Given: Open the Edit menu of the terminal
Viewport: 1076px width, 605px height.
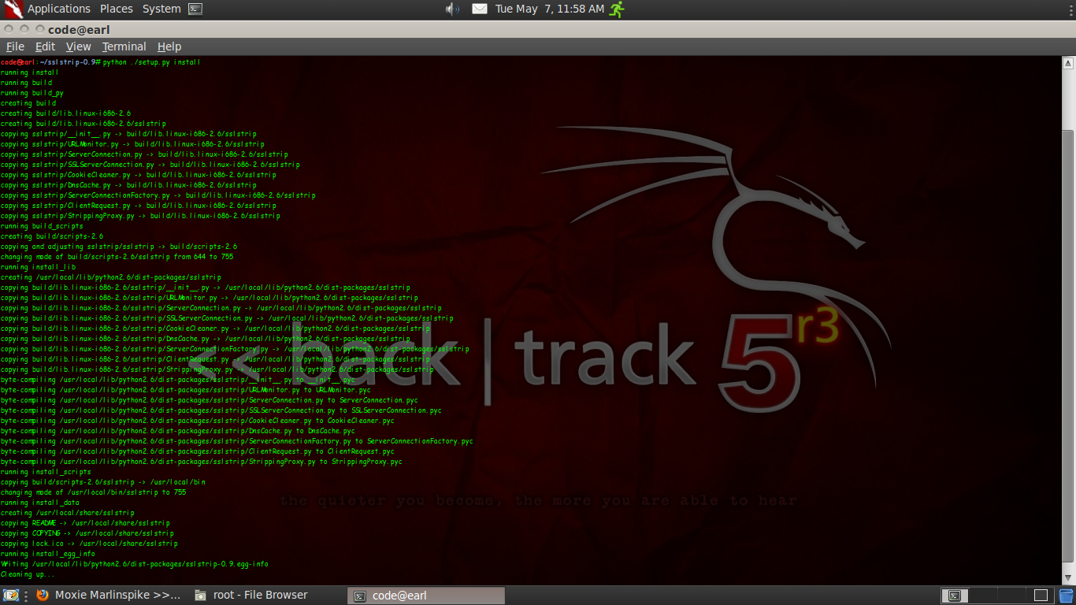Looking at the screenshot, I should coord(46,46).
